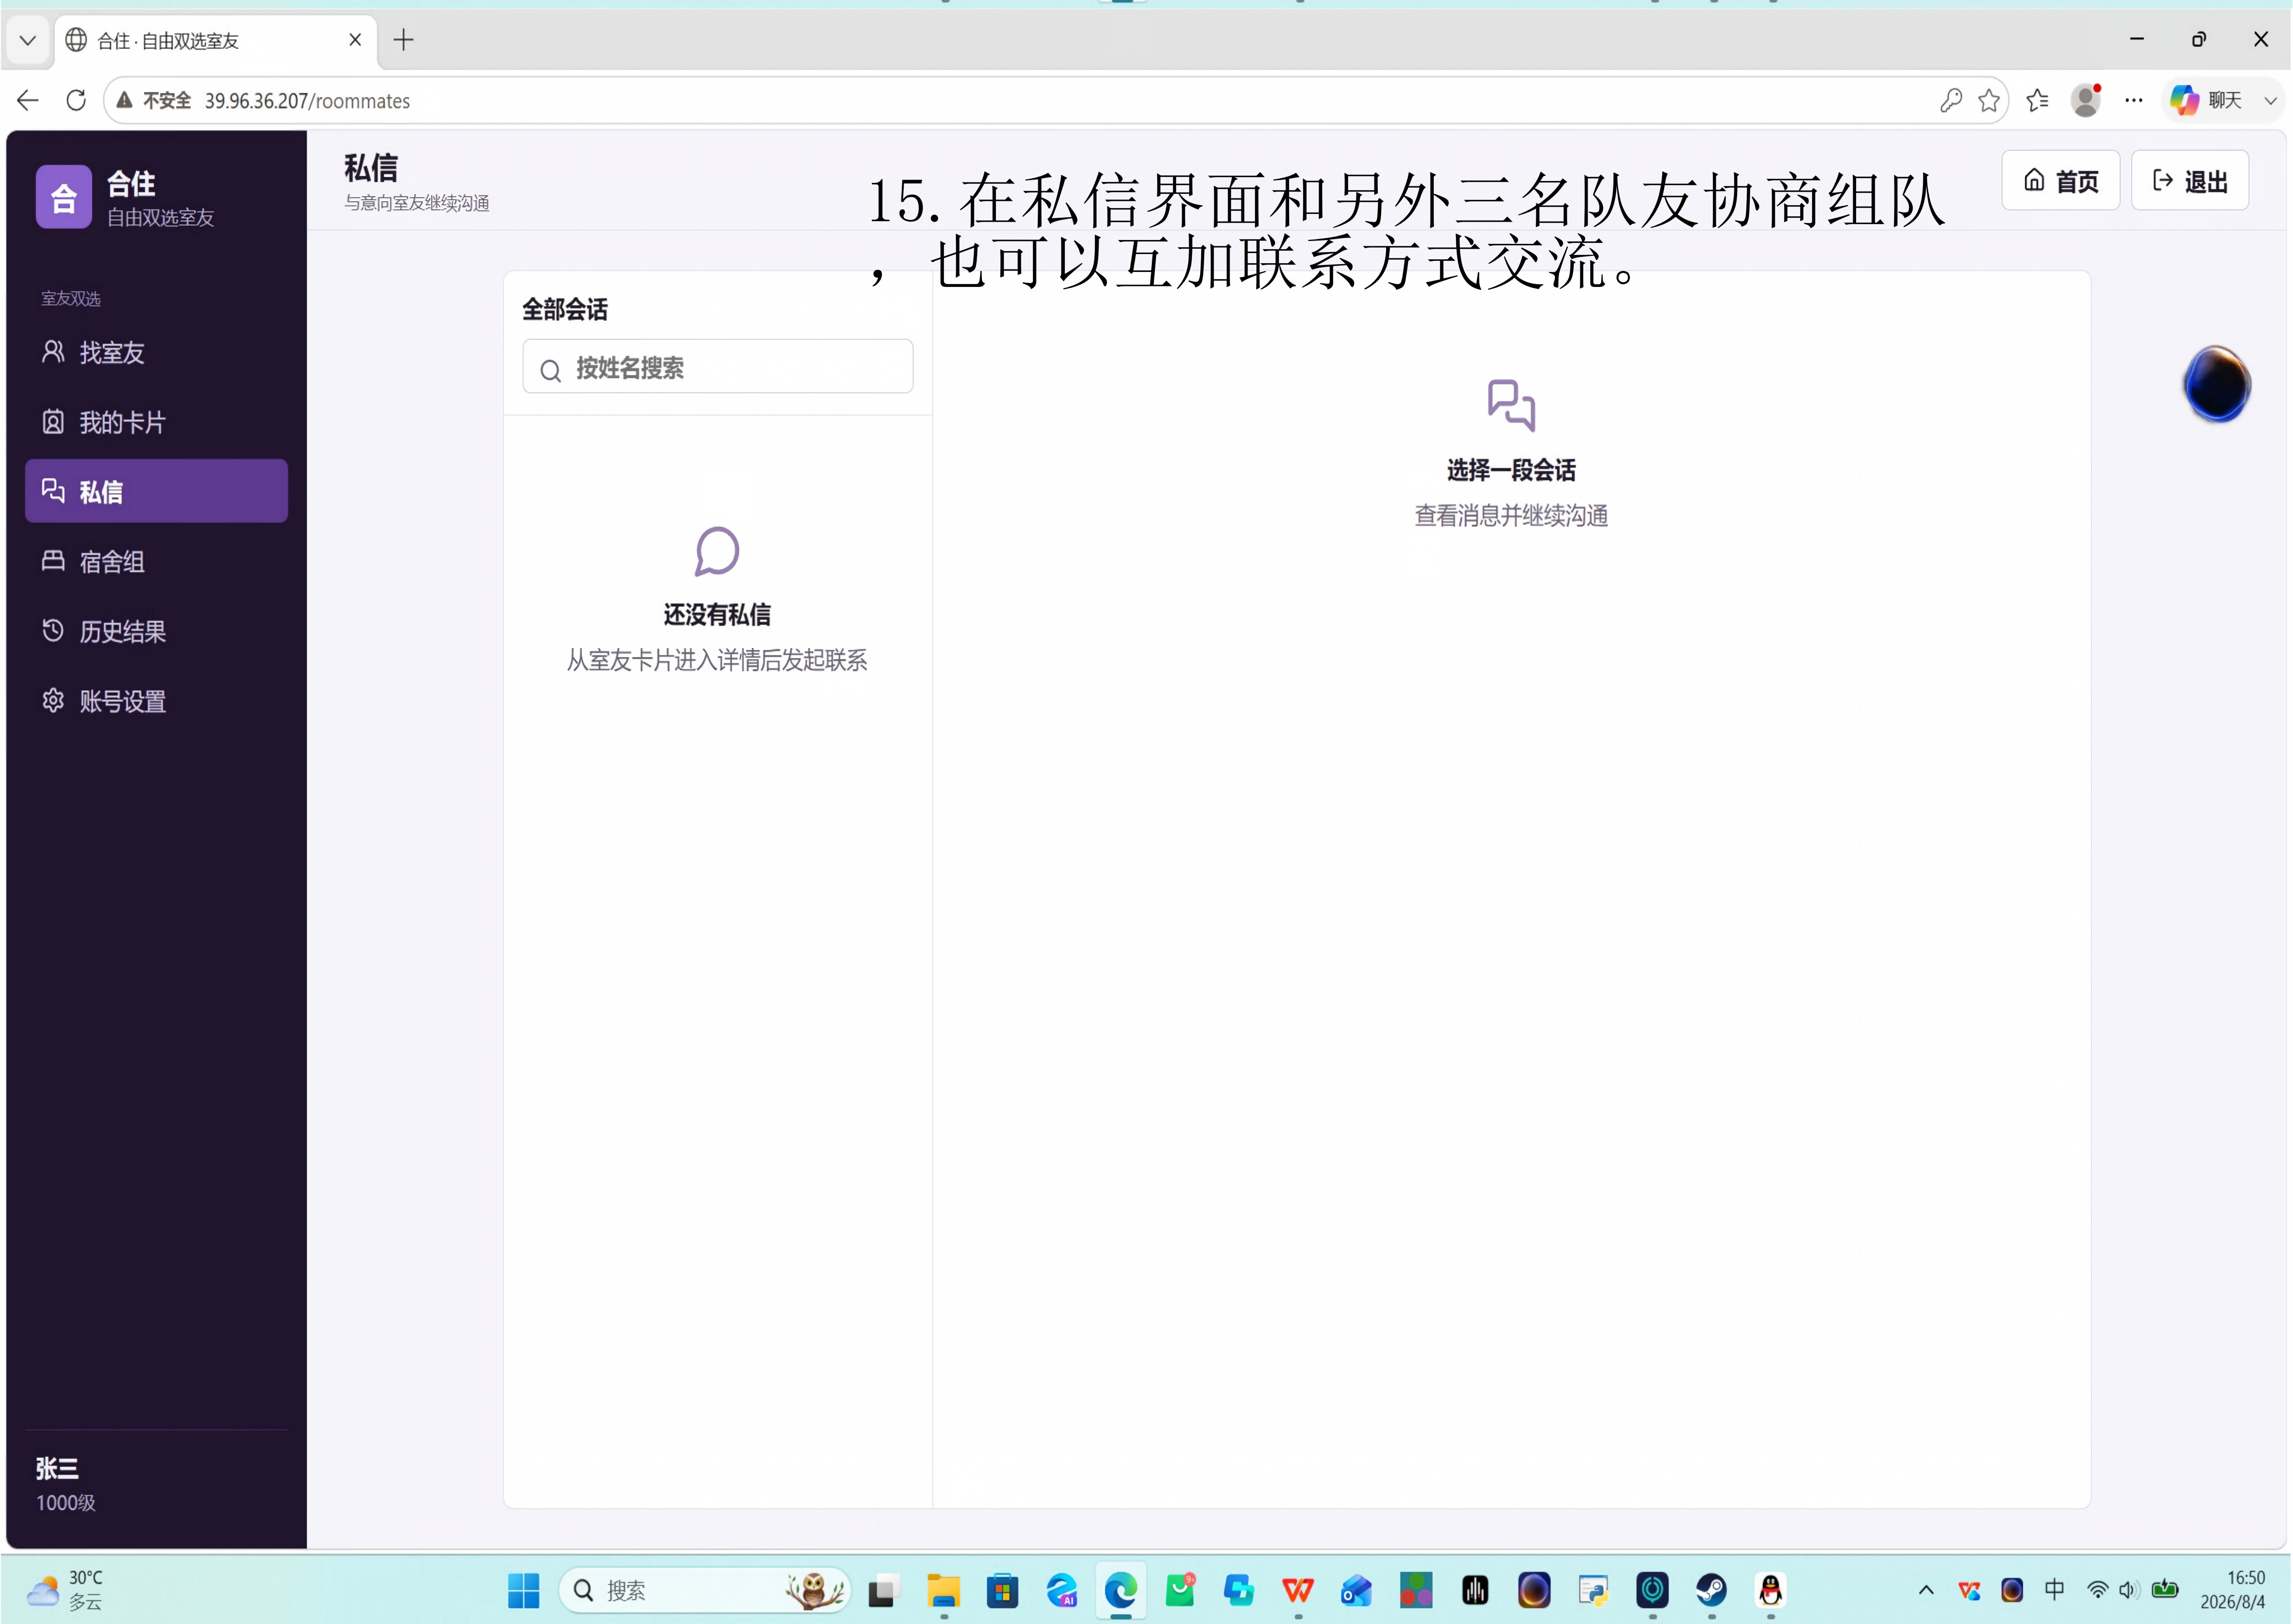
Task: Open the password key icon
Action: 1950,100
